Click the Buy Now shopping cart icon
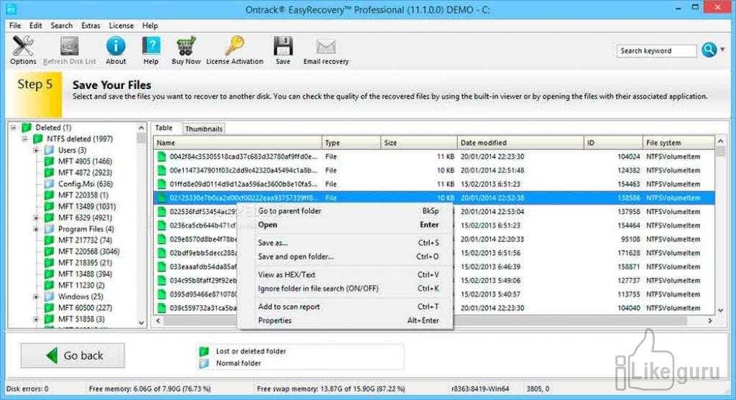The image size is (736, 400). pyautogui.click(x=186, y=47)
